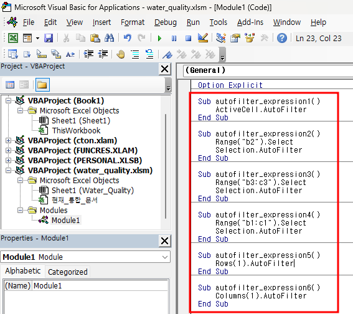The image size is (353, 314).
Task: Click the Paste clipboard icon
Action: click(x=95, y=38)
